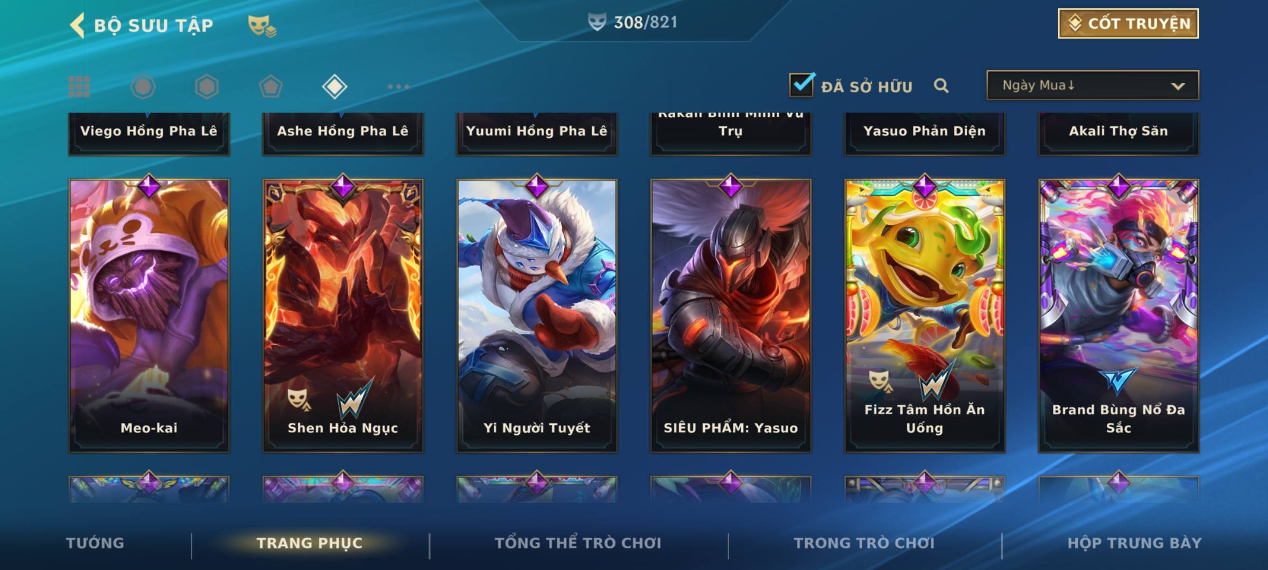Open the Shen Hỏa Ngục skin card
This screenshot has height=570, width=1268.
(343, 315)
